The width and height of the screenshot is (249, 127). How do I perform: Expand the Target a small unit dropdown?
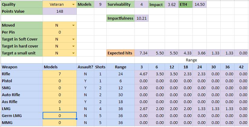[73, 53]
